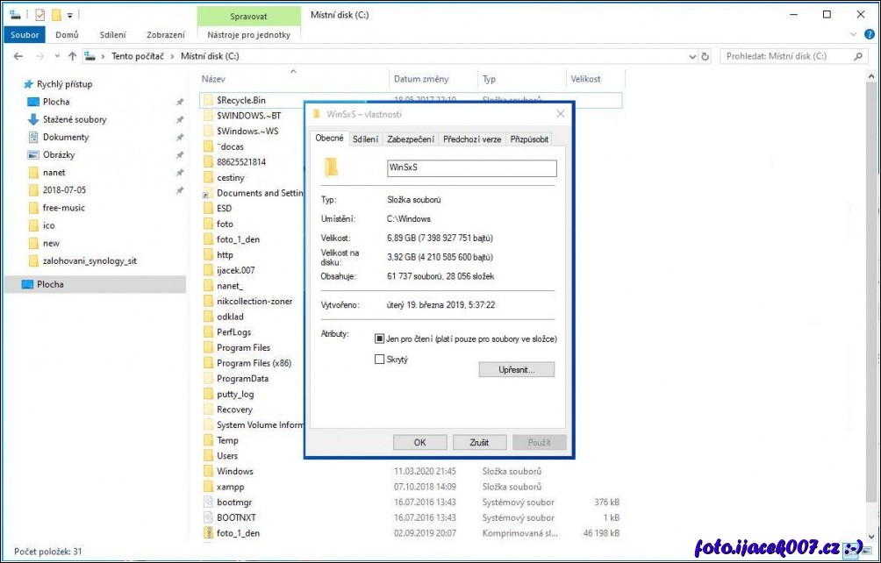Toggle the Jen pro čtení checkbox
Image resolution: width=881 pixels, height=563 pixels.
(379, 339)
